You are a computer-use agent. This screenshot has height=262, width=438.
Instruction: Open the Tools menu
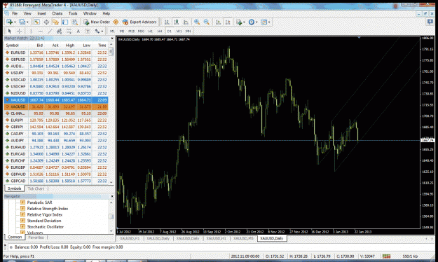click(x=73, y=13)
